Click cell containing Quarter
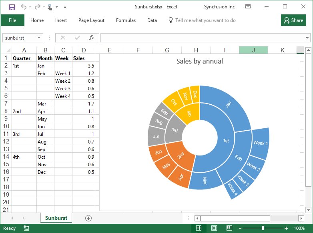 tap(24, 58)
